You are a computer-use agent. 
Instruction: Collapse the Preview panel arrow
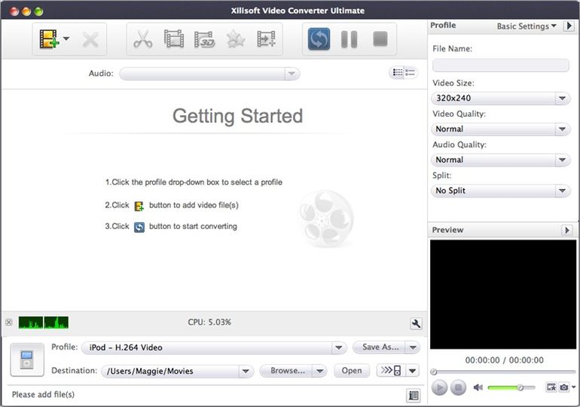[x=566, y=230]
